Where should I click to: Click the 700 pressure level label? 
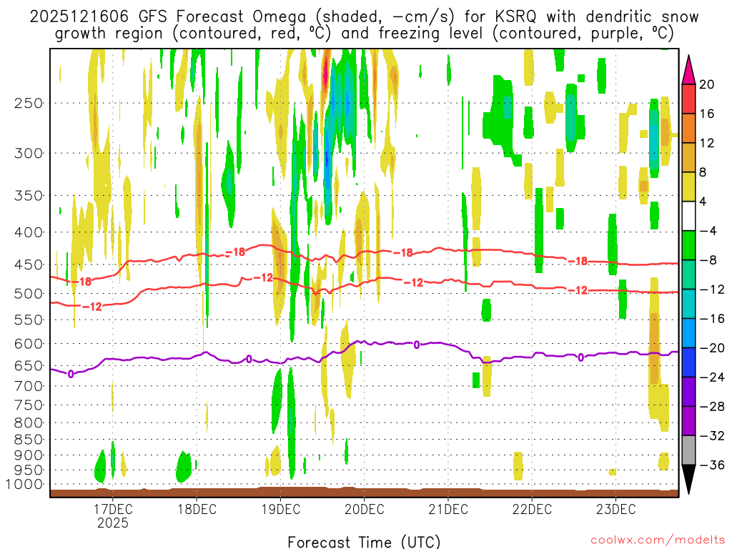pos(29,386)
